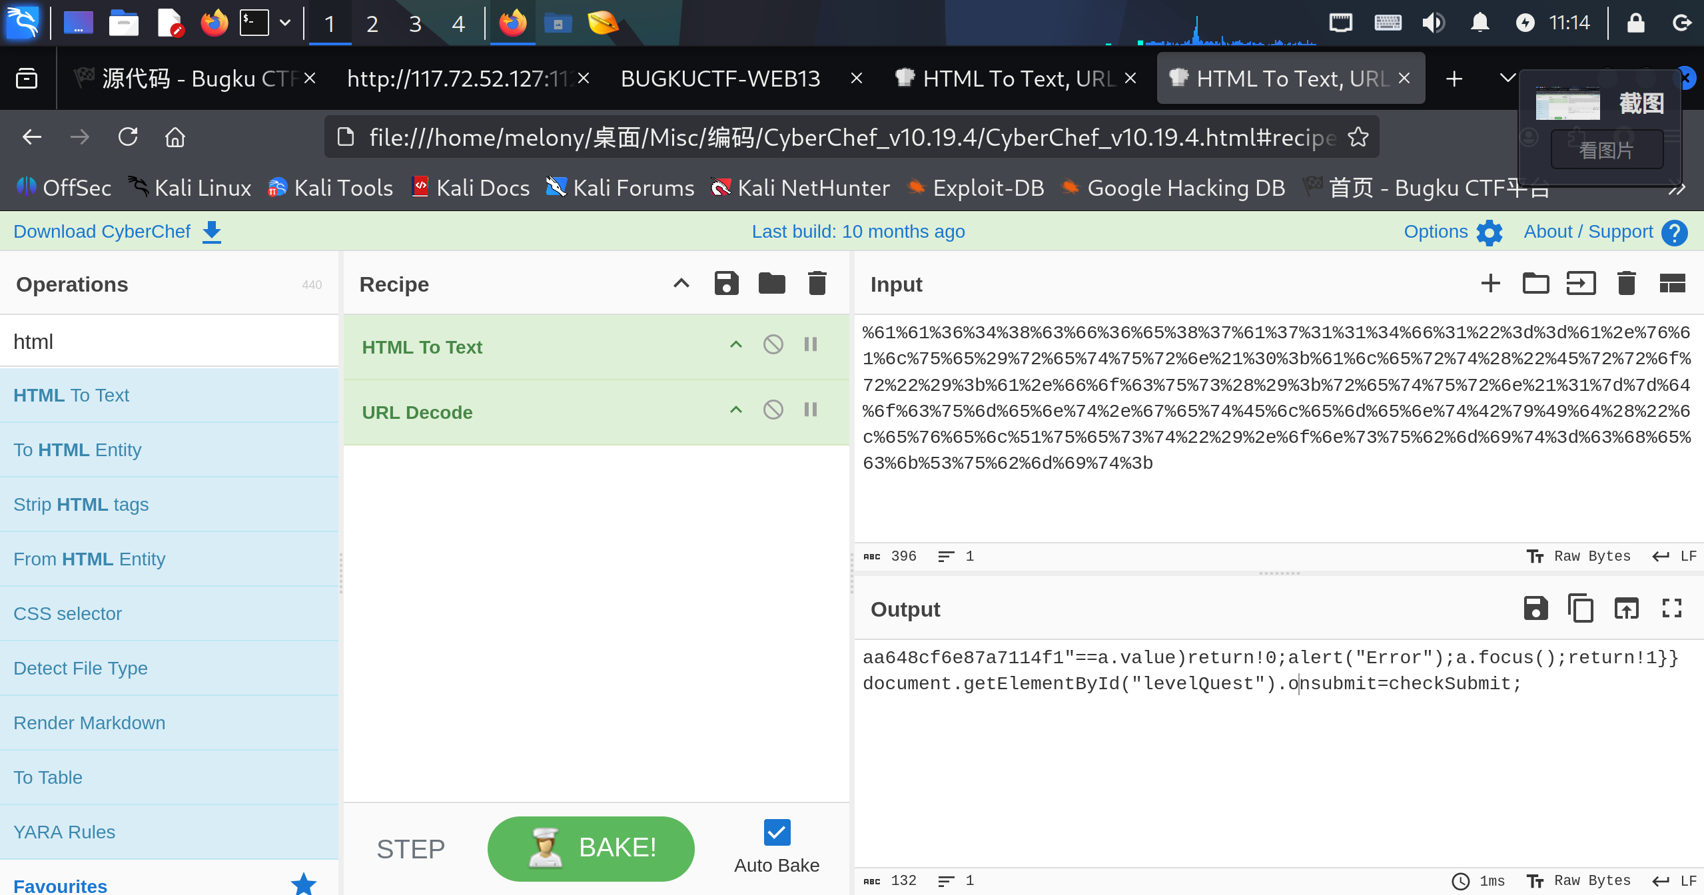Click the green BAKE! button
The image size is (1704, 895).
click(x=590, y=848)
